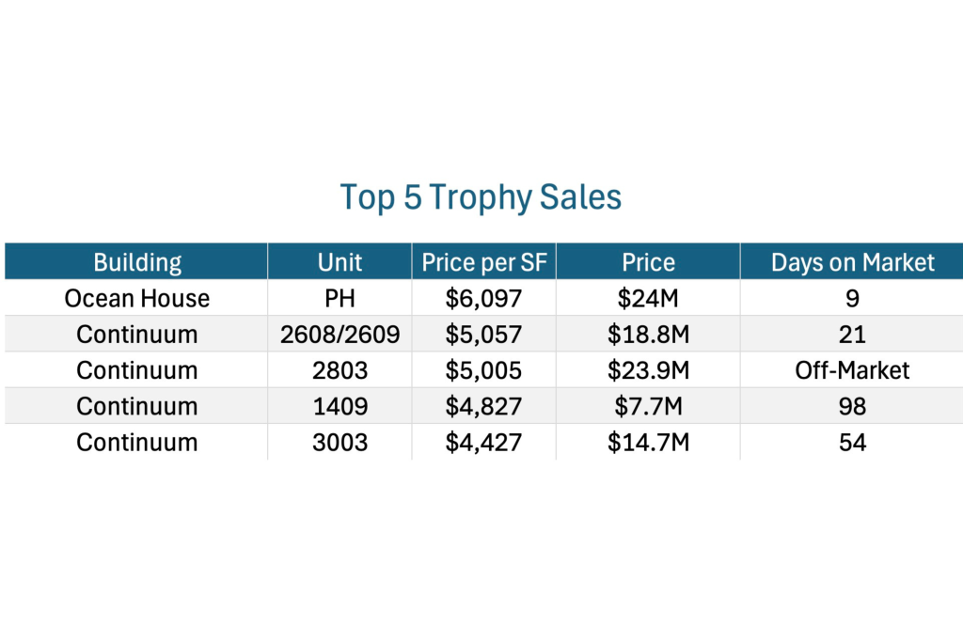The height and width of the screenshot is (641, 963).
Task: Select the Unit column header
Action: pyautogui.click(x=339, y=262)
